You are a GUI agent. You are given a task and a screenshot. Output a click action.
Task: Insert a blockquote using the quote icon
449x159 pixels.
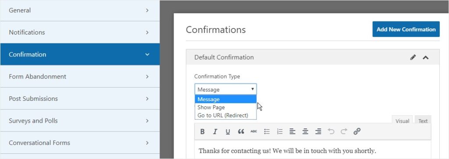[x=241, y=131]
